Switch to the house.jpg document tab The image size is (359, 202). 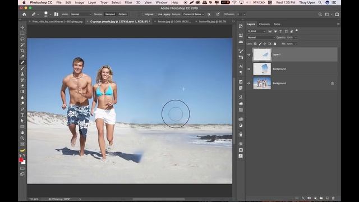(x=174, y=21)
